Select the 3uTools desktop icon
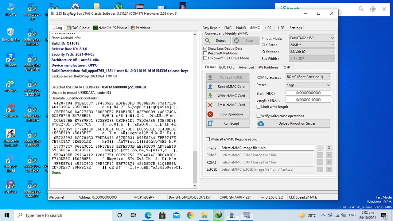The image size is (393, 221). pyautogui.click(x=10, y=60)
